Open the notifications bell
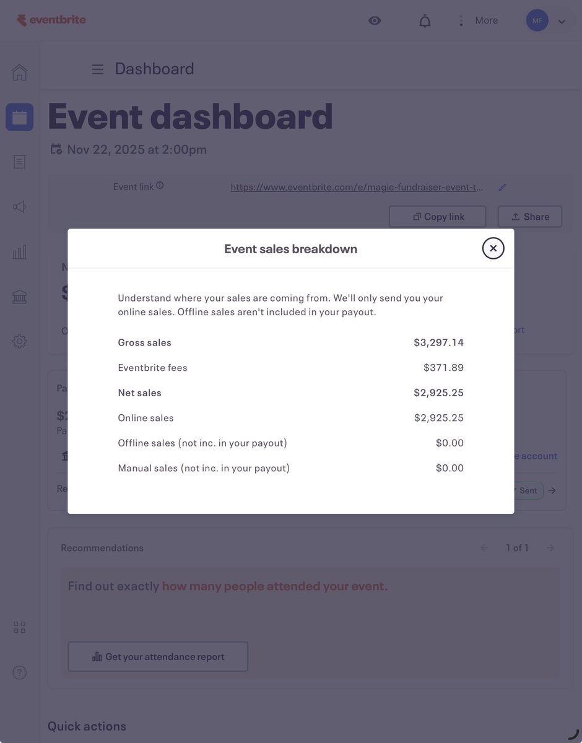Screen dimensions: 582x743 pyautogui.click(x=425, y=21)
